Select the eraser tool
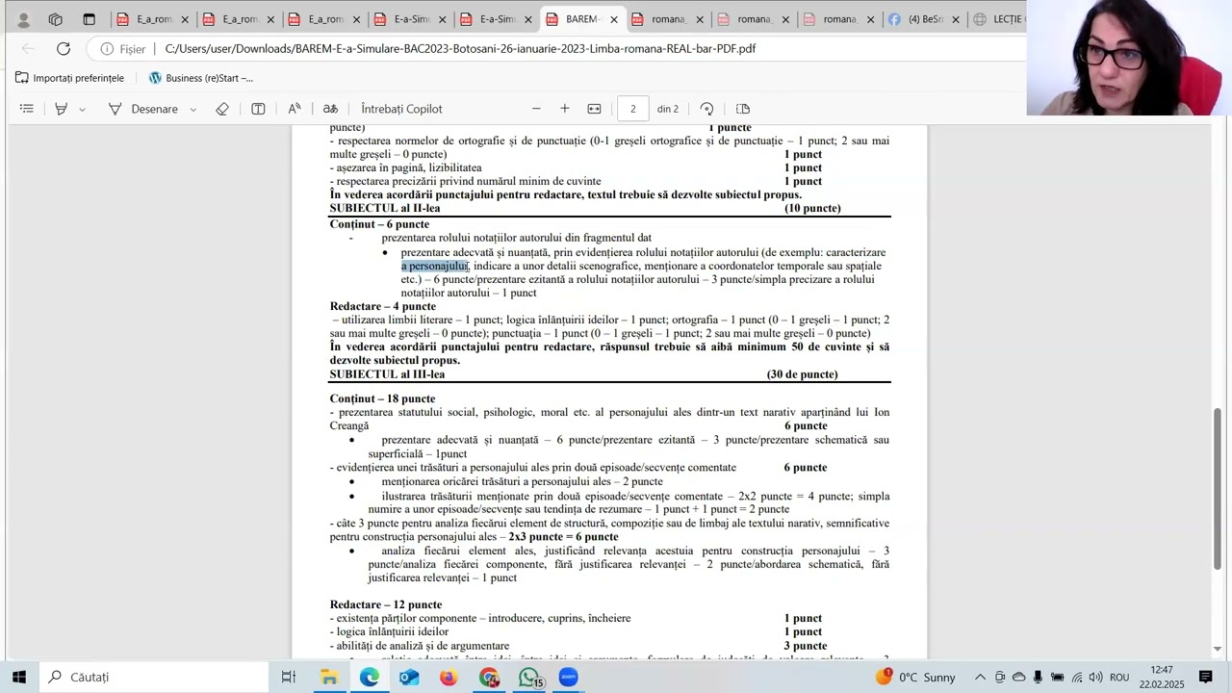Viewport: 1232px width, 693px height. pos(222,109)
